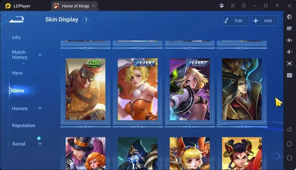
Task: Click the blue diamond notification on Social
Action: pos(39,138)
